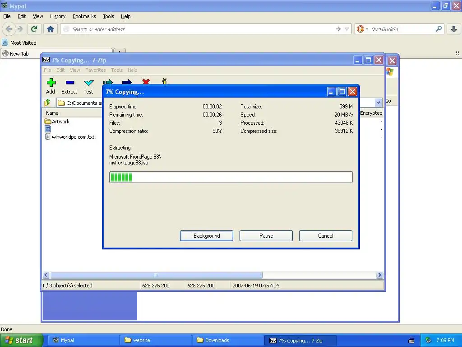Click the Name column header
462x347 pixels.
[x=52, y=113]
